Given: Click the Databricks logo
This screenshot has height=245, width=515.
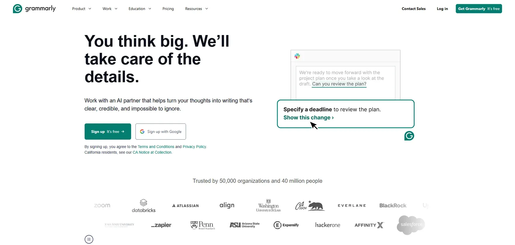Looking at the screenshot, I should pyautogui.click(x=143, y=206).
